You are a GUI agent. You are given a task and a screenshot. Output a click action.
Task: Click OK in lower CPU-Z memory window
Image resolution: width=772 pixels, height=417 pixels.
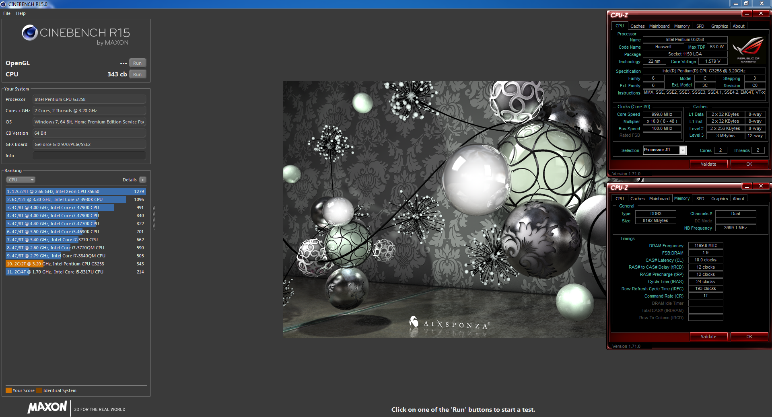[749, 337]
